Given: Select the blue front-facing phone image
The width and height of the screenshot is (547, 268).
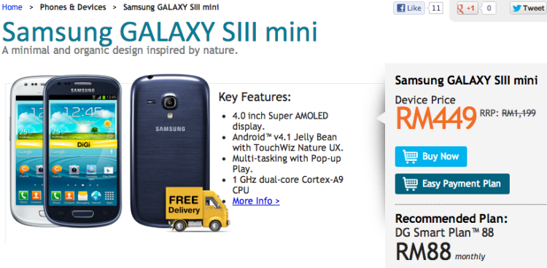Looking at the screenshot, I should coord(82,151).
